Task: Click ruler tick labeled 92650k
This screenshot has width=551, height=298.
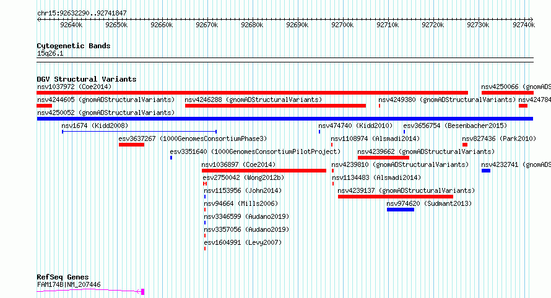Action: (x=116, y=25)
